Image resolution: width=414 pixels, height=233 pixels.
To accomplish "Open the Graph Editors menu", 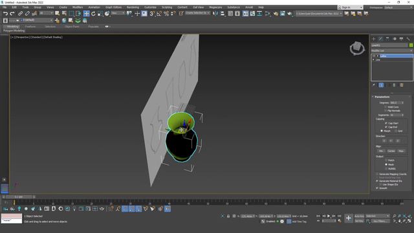I will tap(114, 7).
